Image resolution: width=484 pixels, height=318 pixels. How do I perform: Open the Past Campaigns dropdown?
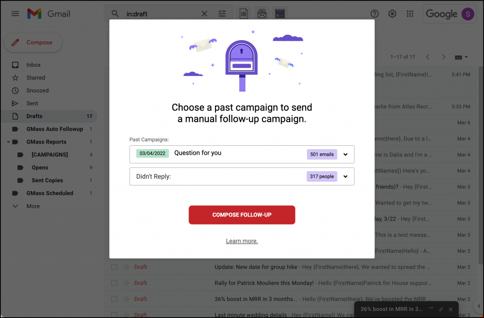pos(345,154)
